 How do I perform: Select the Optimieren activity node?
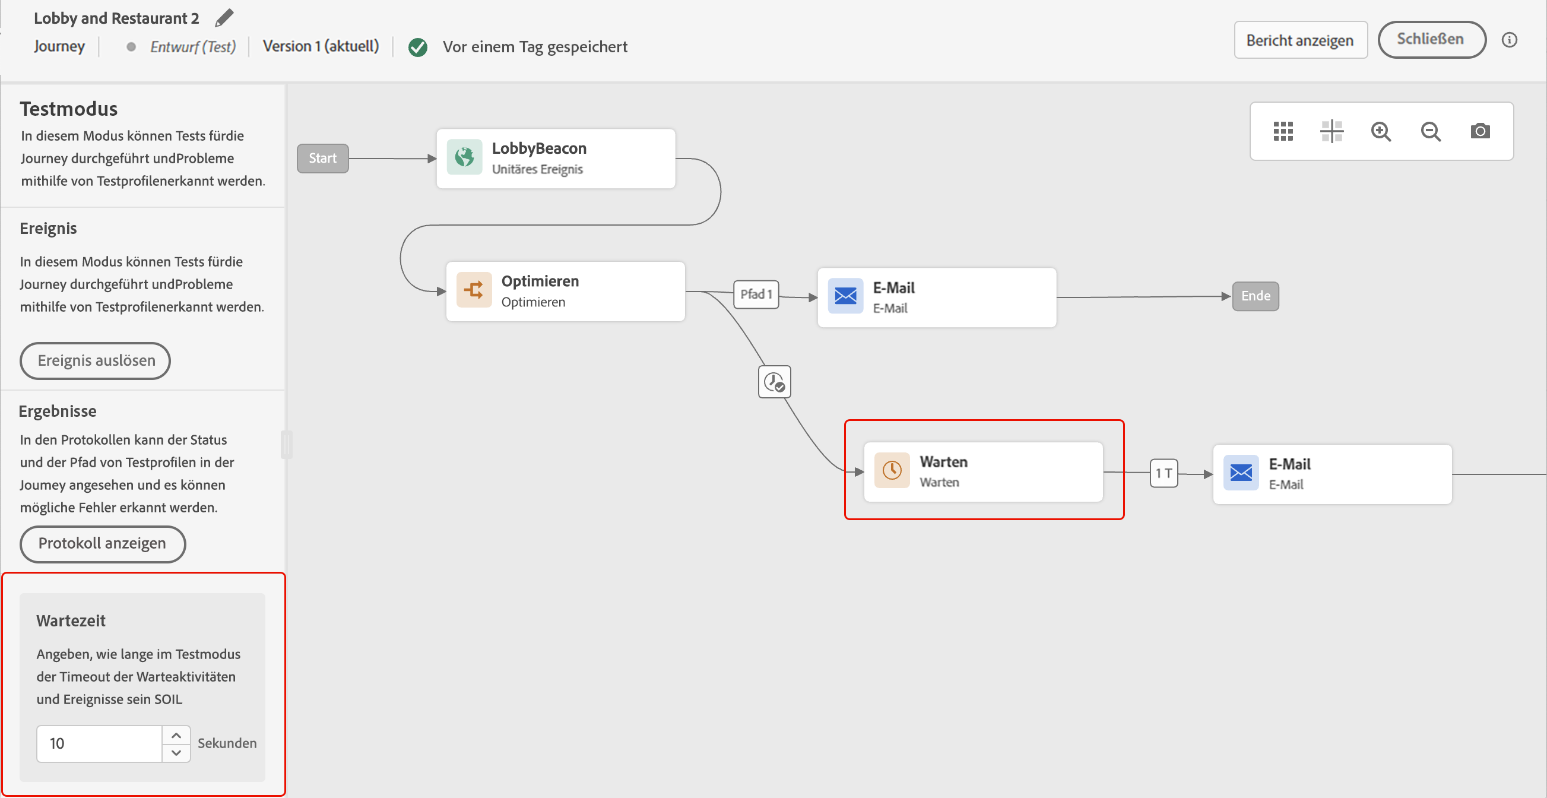[565, 291]
